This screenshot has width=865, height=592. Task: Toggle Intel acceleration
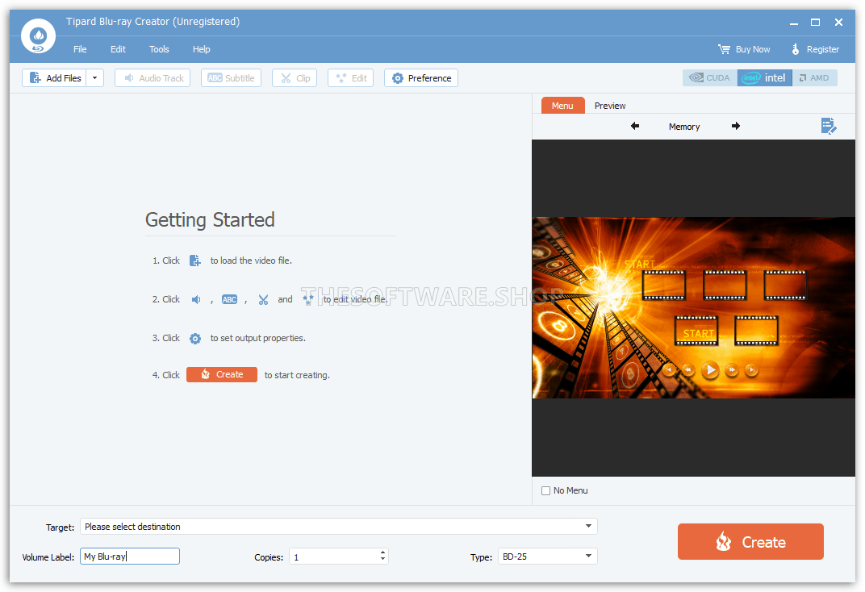click(x=765, y=77)
